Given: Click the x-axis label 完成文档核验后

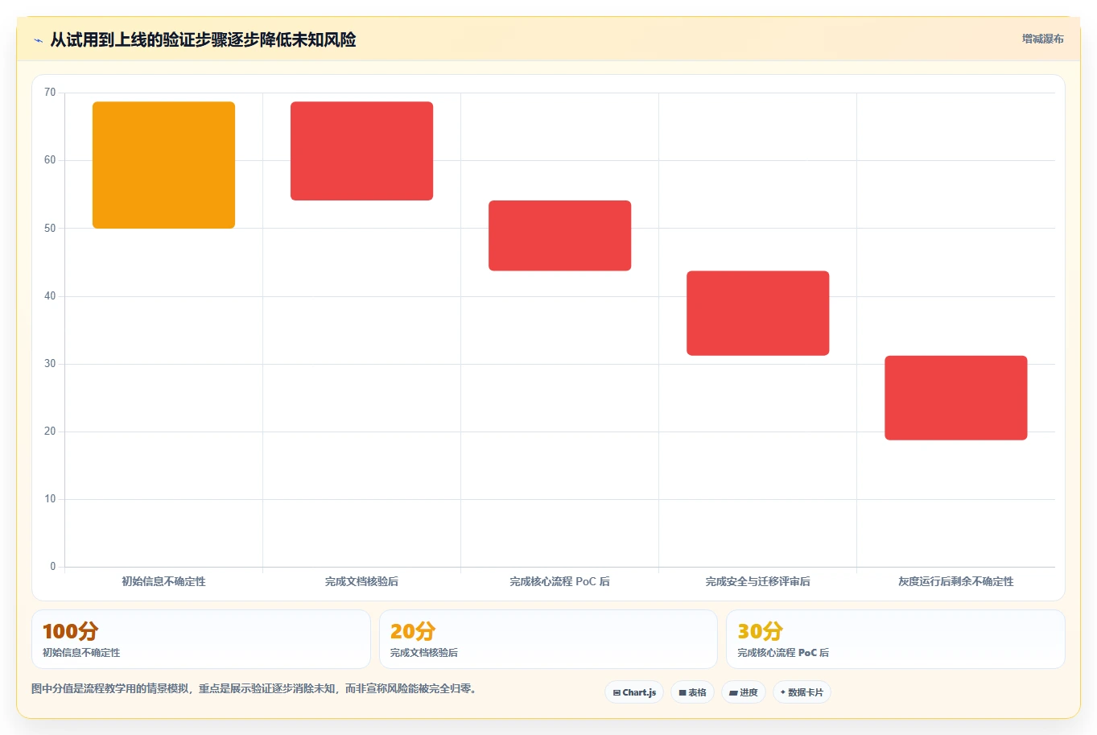Looking at the screenshot, I should (362, 581).
